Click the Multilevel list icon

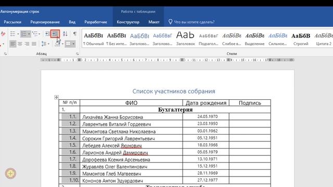pyautogui.click(x=35, y=34)
